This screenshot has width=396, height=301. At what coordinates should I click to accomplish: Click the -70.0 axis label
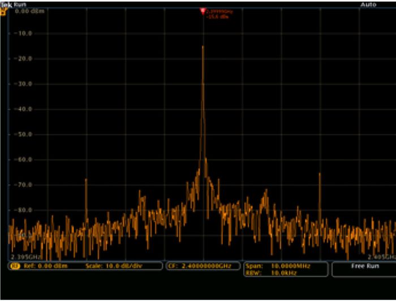23,185
